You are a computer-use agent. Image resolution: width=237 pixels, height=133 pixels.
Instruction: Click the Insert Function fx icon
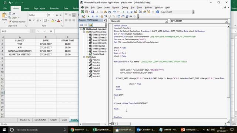(x=51, y=31)
